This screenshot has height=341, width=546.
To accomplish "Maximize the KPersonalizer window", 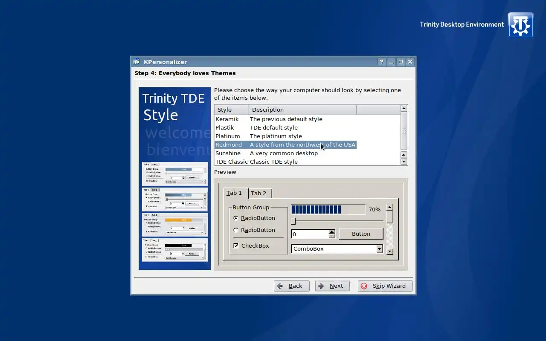I will coord(401,62).
